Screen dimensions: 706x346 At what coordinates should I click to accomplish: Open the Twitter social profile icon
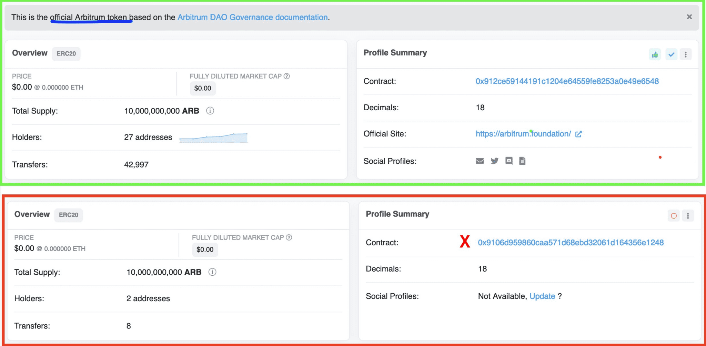[x=494, y=161]
